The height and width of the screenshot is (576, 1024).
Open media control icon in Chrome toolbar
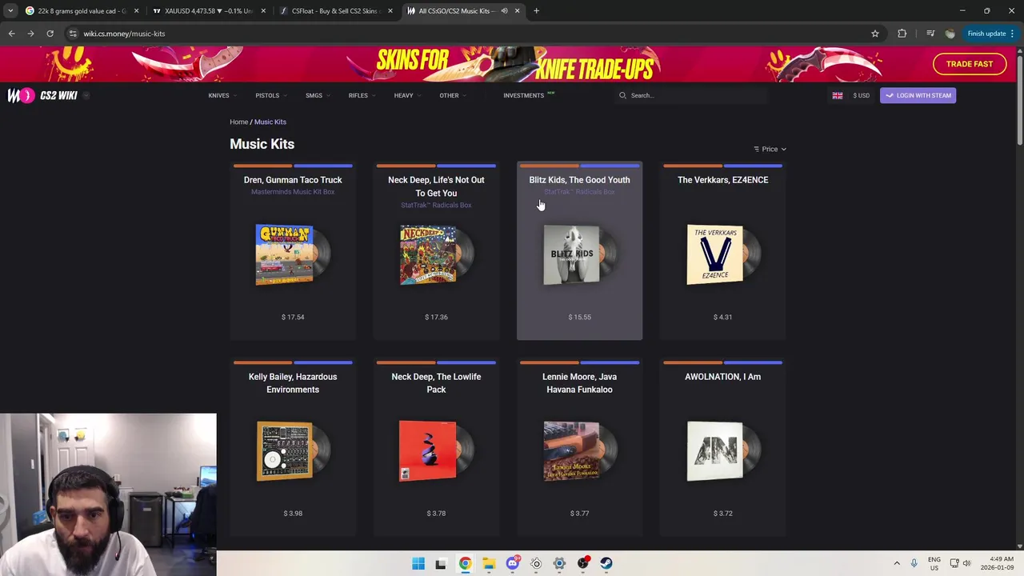[x=930, y=34]
